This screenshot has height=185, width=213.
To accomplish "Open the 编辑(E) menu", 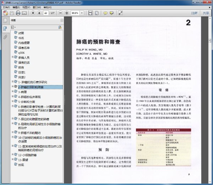I will 16,7.
